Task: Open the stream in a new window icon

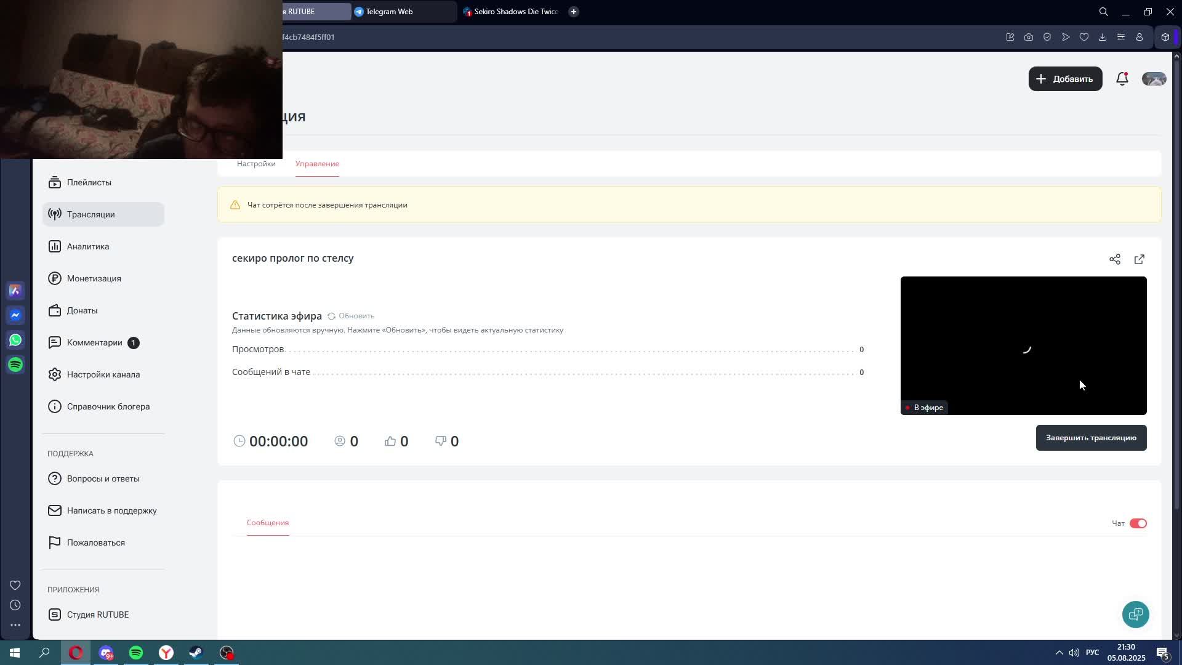Action: point(1140,259)
